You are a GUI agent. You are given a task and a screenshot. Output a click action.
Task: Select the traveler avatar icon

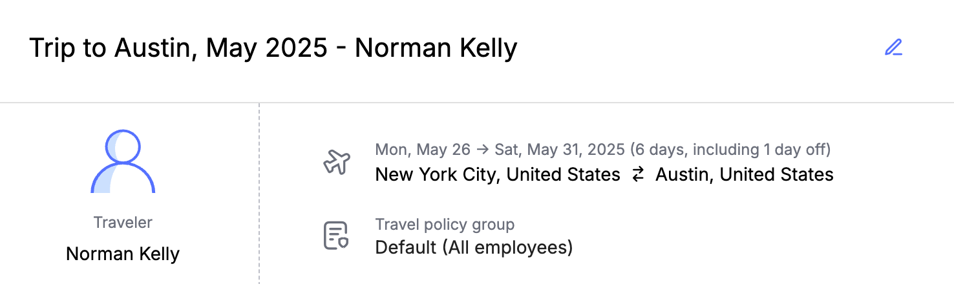coord(123,161)
